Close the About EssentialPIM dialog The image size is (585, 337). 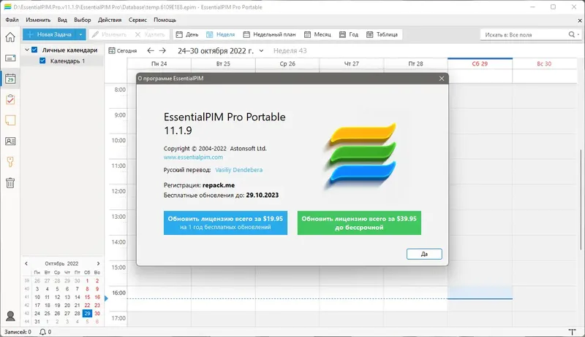coord(442,79)
